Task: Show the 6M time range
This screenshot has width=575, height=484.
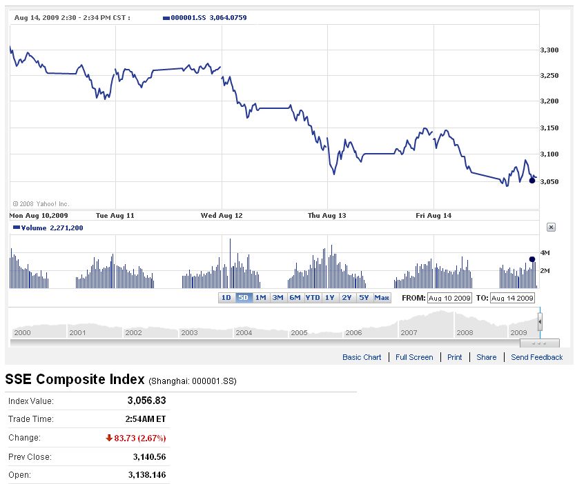Action: tap(295, 298)
